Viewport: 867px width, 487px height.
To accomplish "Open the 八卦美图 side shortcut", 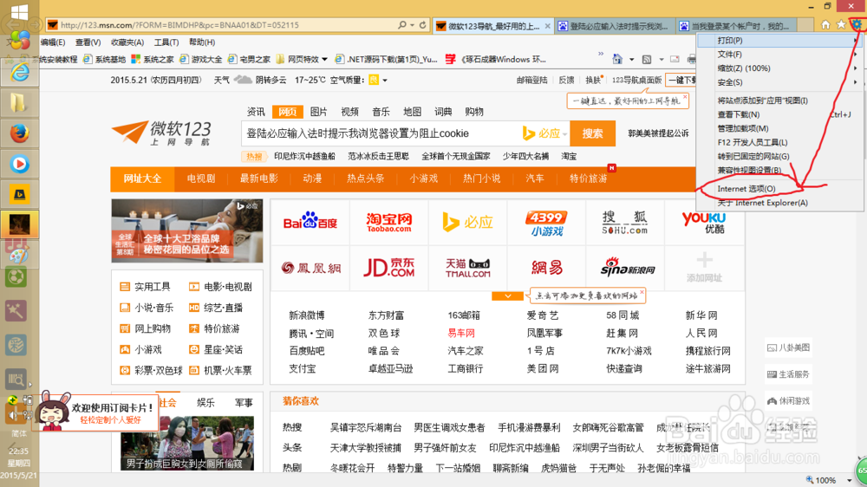I will click(x=788, y=347).
